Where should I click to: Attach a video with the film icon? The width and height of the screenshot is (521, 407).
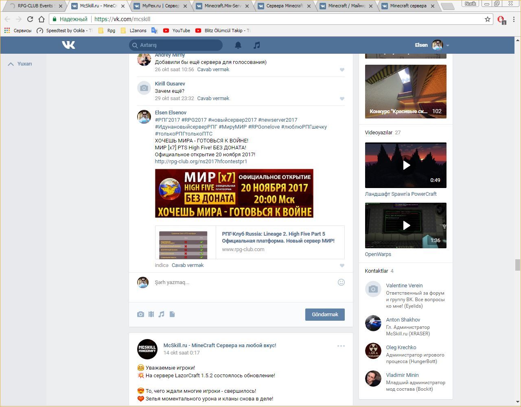pyautogui.click(x=151, y=314)
